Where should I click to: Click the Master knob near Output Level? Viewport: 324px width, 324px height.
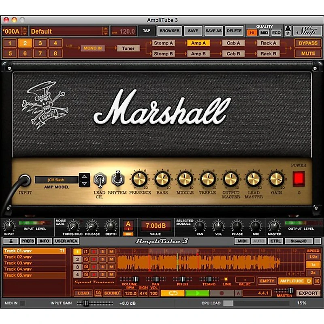coord(274,226)
